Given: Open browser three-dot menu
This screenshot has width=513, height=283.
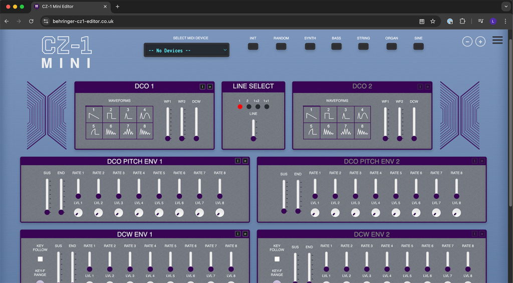Looking at the screenshot, I should click(x=505, y=21).
